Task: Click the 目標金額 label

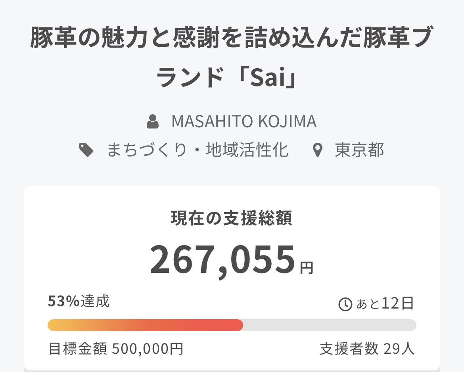Action: click(77, 349)
